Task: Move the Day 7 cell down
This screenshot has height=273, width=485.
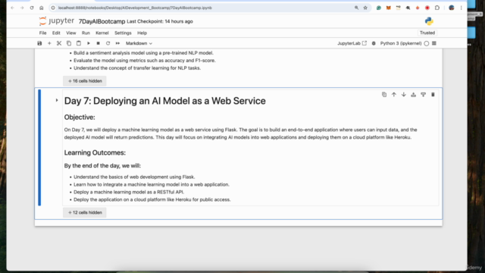Action: tap(404, 94)
